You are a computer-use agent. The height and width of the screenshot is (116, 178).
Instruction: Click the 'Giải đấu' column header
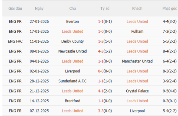pyautogui.click(x=15, y=8)
